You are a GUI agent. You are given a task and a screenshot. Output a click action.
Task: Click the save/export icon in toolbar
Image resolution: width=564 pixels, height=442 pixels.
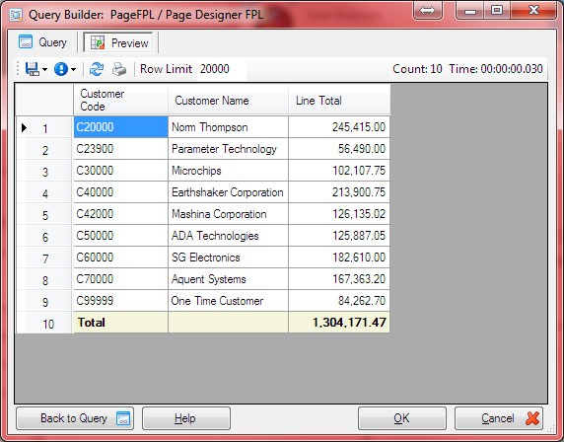(x=33, y=69)
